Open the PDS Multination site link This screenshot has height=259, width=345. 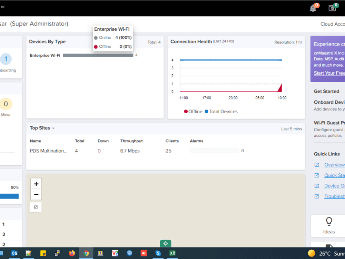tap(49, 151)
